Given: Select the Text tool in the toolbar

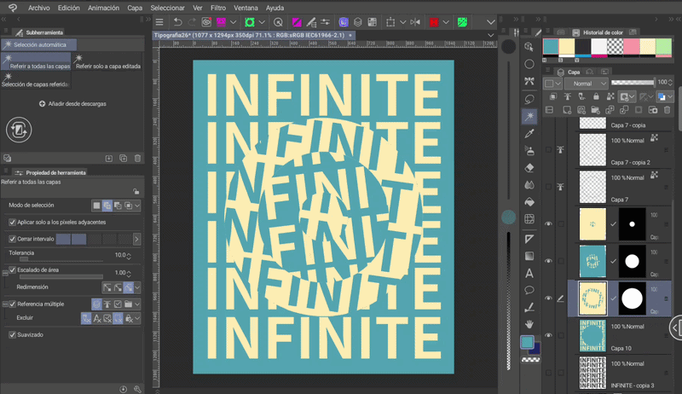Looking at the screenshot, I should 529,273.
